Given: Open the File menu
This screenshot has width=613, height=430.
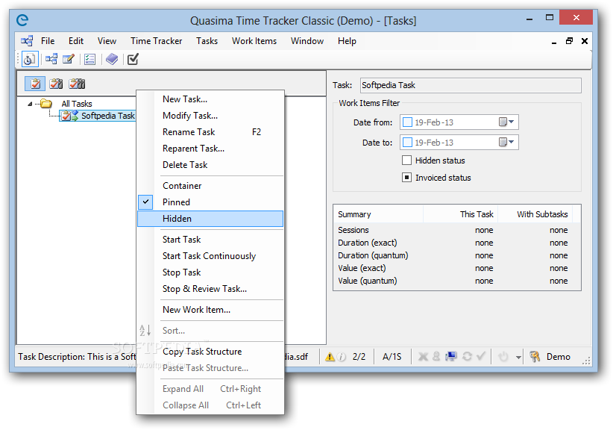Looking at the screenshot, I should (x=48, y=41).
